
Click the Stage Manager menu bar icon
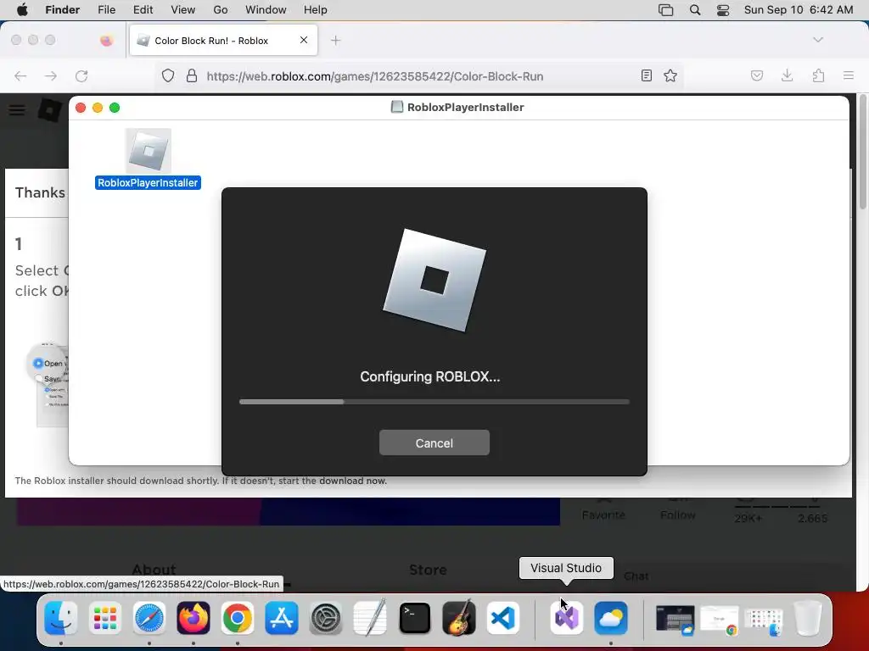tap(665, 10)
